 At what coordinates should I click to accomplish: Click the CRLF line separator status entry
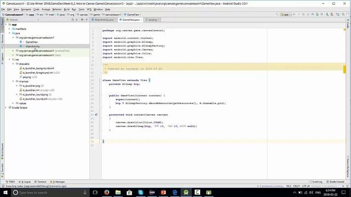click(x=297, y=186)
